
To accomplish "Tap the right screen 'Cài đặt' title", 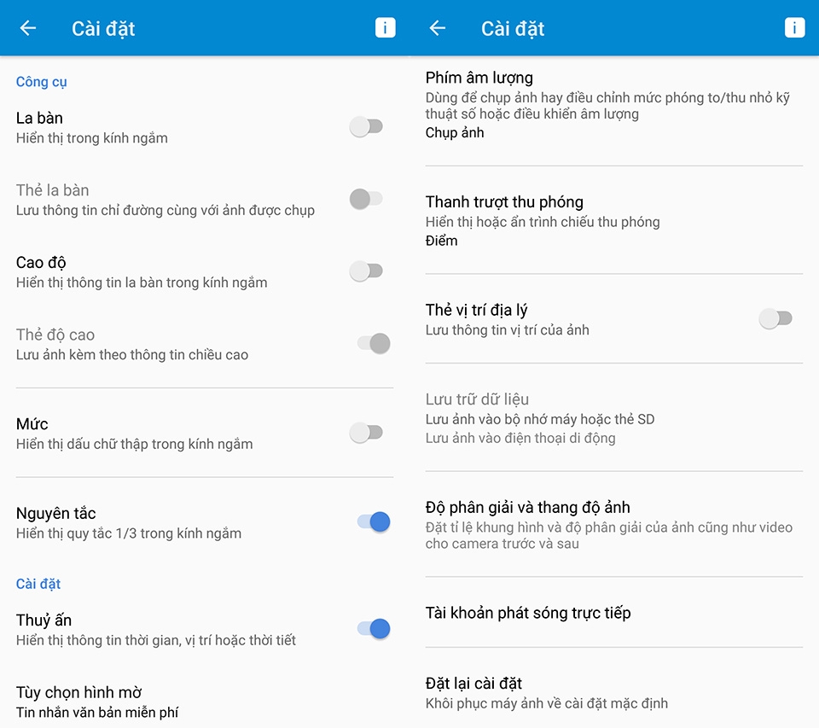I will click(513, 29).
